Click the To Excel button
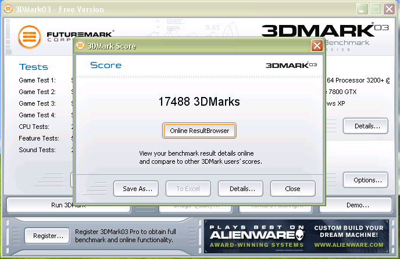This screenshot has width=400, height=259. [x=188, y=189]
